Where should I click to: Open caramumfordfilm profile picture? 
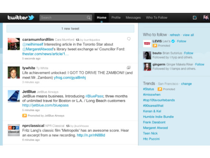14,44
